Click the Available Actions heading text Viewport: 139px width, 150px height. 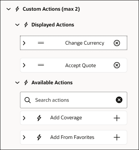point(52,82)
